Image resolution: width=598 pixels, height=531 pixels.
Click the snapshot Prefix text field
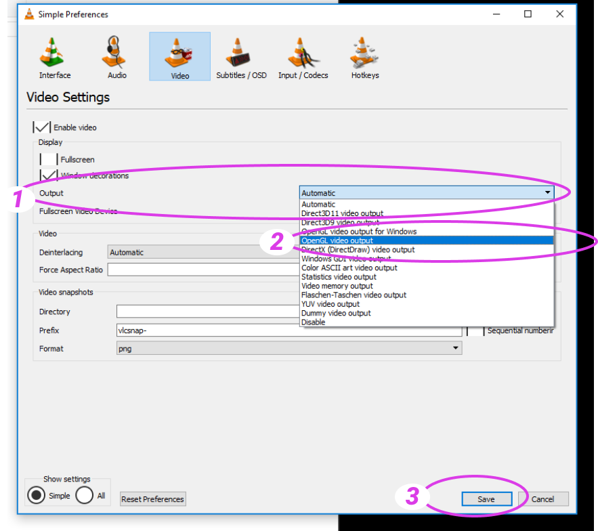289,331
